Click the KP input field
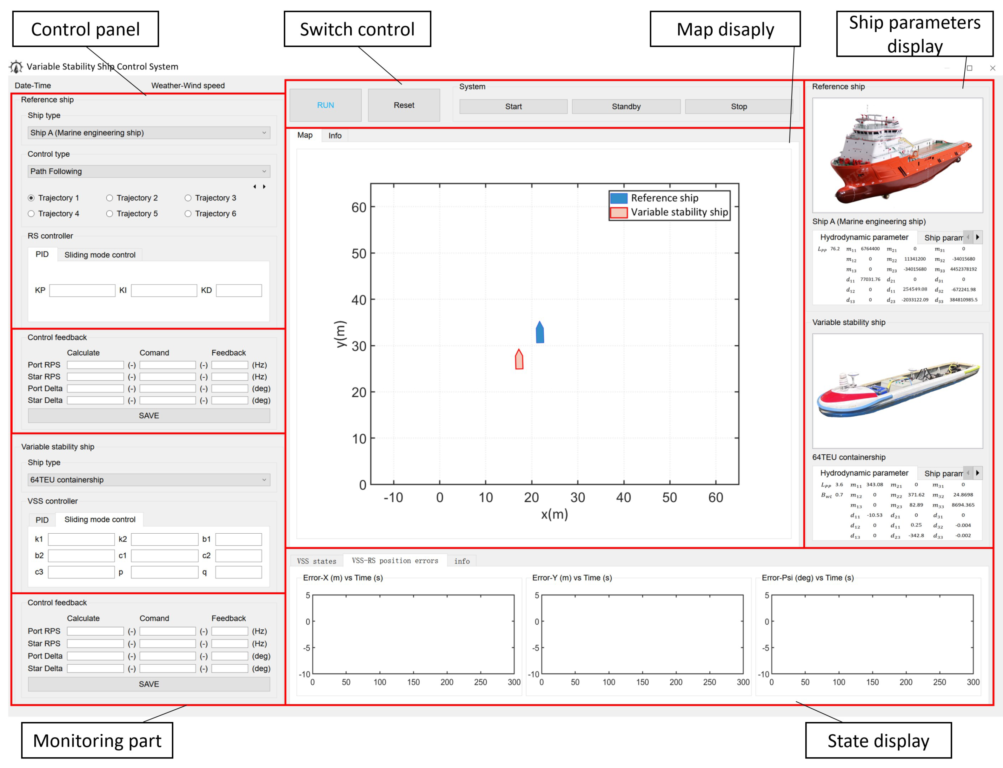This screenshot has height=768, width=1003. point(82,291)
